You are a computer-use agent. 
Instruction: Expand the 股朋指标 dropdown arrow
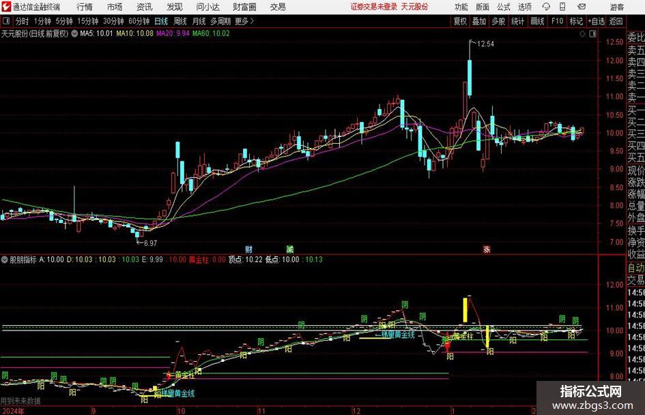tap(5, 260)
